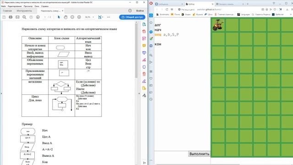Screen dimensions: 293x165
Task: Click Create PDF icon in Acrobat right pane
Action: (144, 32)
